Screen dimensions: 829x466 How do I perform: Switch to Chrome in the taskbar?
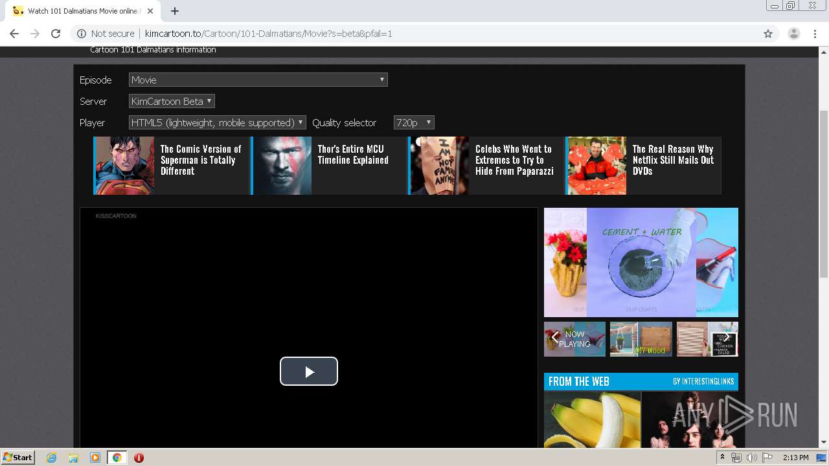click(117, 458)
